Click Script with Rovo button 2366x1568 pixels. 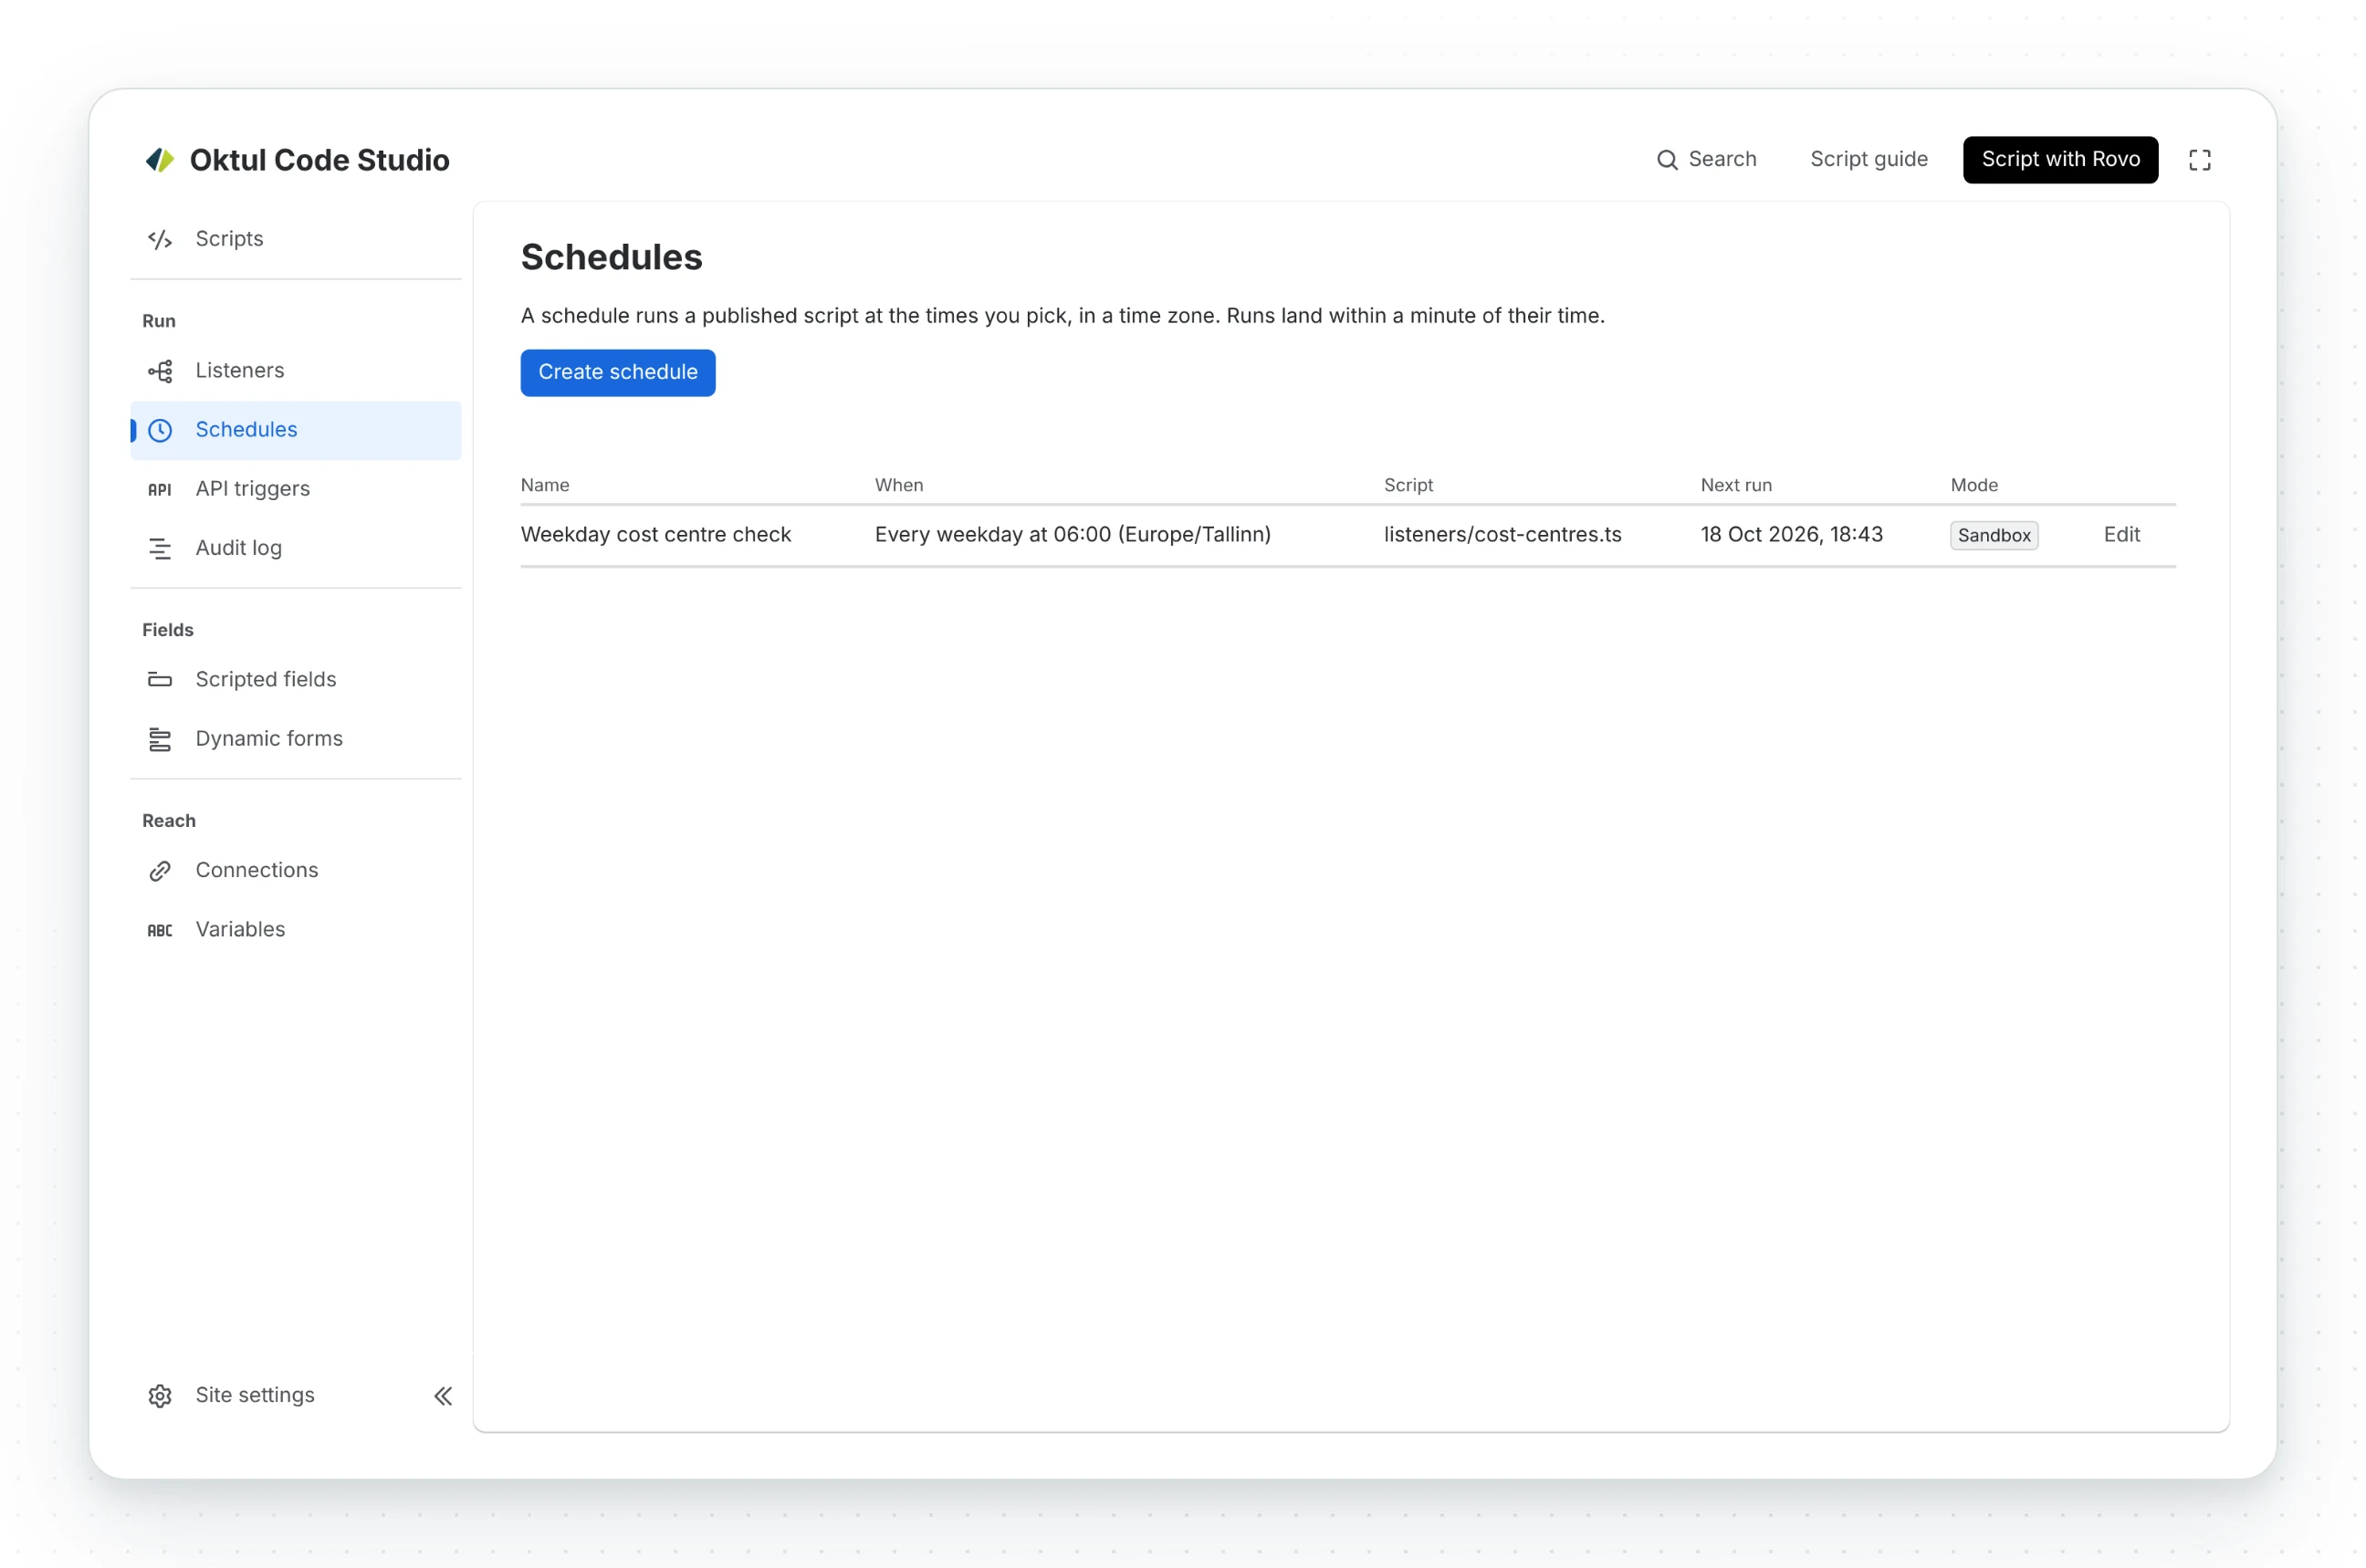point(2060,160)
